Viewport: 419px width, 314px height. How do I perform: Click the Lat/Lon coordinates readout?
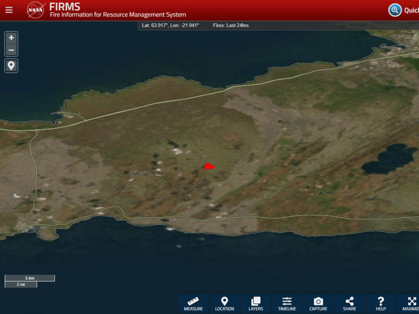tap(170, 25)
